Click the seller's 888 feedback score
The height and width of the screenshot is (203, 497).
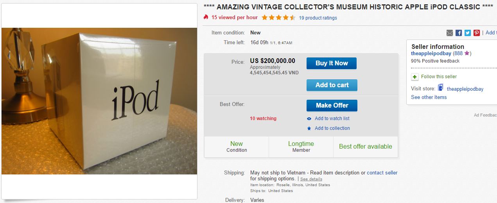pyautogui.click(x=458, y=53)
